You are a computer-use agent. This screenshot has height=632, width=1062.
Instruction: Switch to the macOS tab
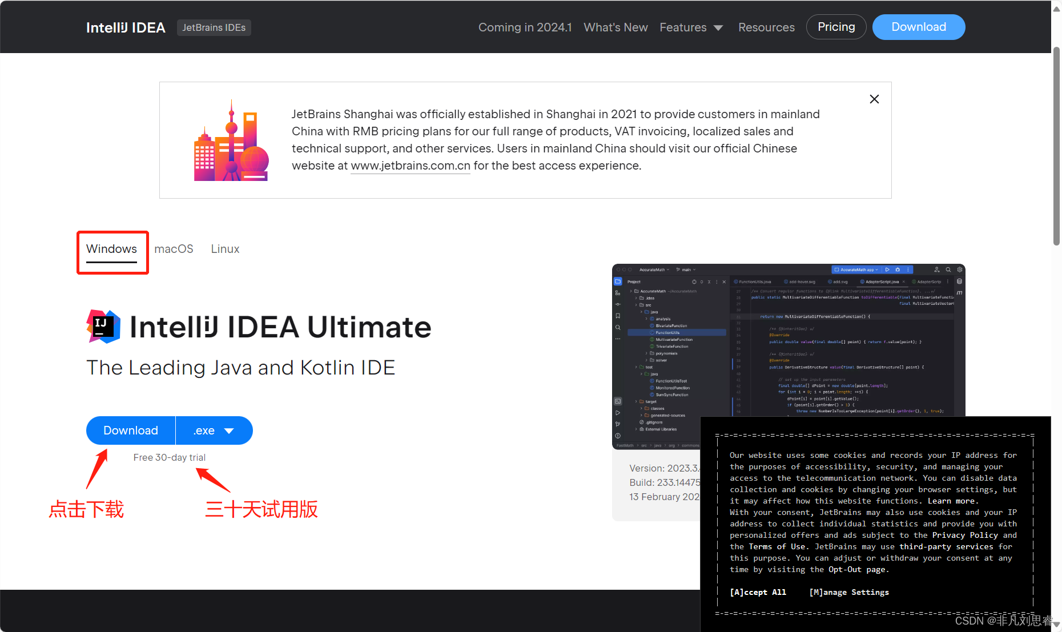click(174, 249)
